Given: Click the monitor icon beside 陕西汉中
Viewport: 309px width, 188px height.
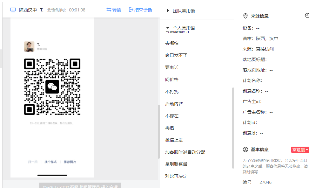Looking at the screenshot, I should tap(13, 10).
